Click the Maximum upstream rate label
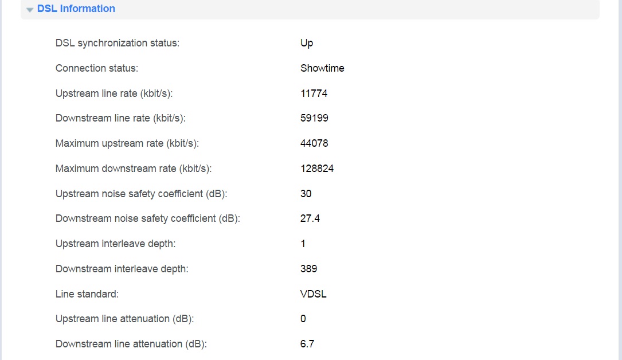Screen dimensions: 622x360 click(127, 143)
